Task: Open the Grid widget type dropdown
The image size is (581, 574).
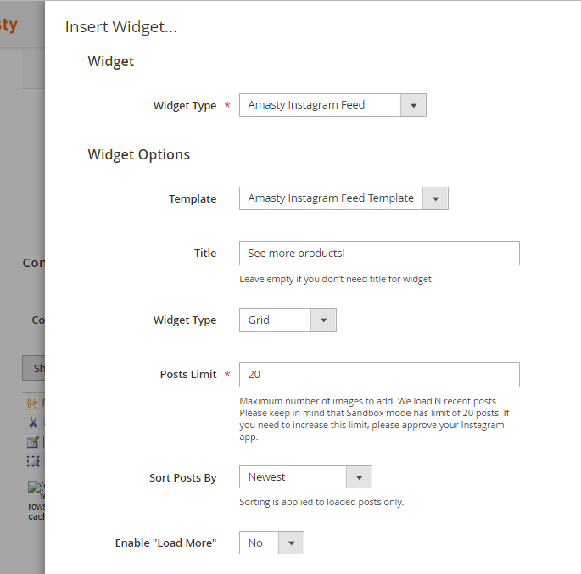Action: click(288, 320)
